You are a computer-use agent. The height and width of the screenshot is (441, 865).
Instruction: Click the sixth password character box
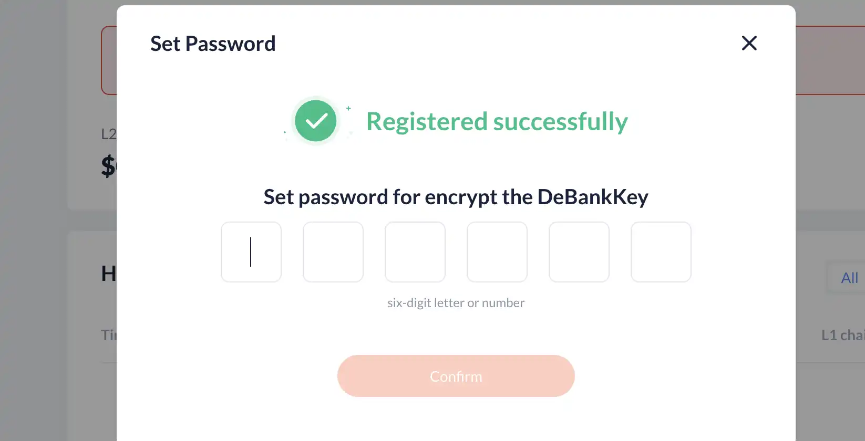661,252
